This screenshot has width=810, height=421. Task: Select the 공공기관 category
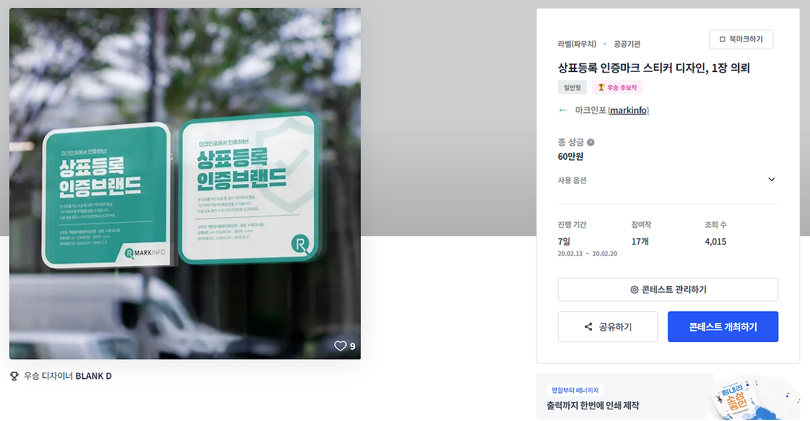tap(627, 44)
